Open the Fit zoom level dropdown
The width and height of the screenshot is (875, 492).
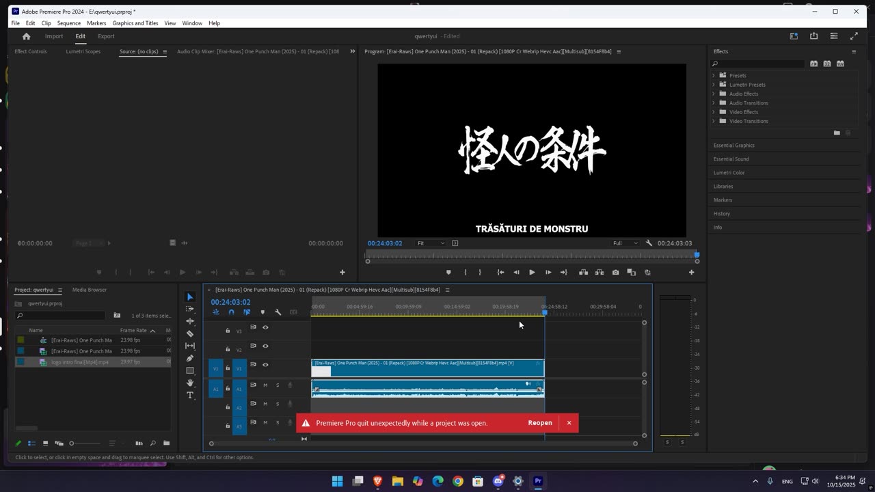click(x=431, y=243)
